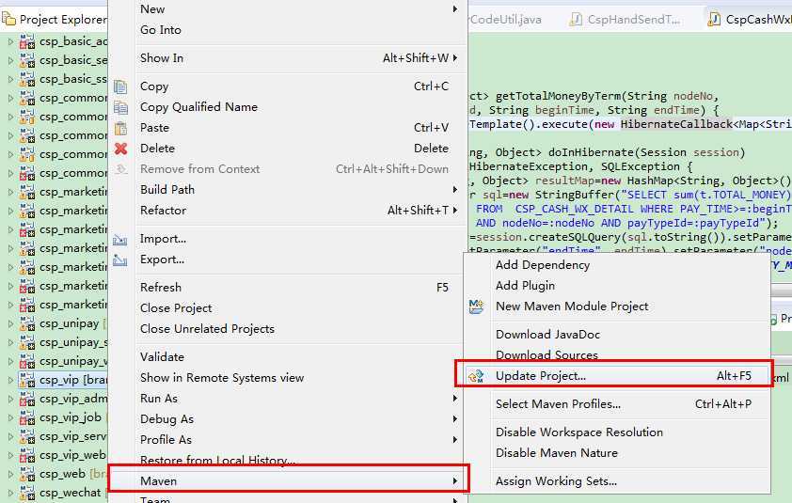
Task: Click the Export icon in context menu
Action: 120,260
